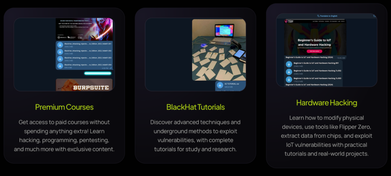
Task: Click the TCM Security logo
Action: (x=289, y=21)
